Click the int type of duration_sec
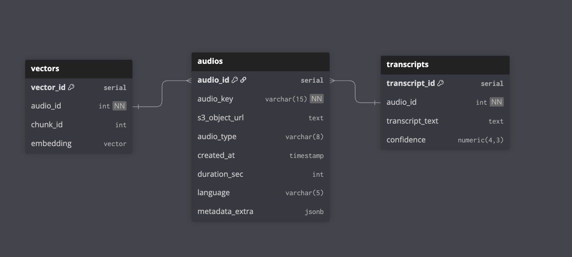The height and width of the screenshot is (257, 572). click(x=318, y=175)
